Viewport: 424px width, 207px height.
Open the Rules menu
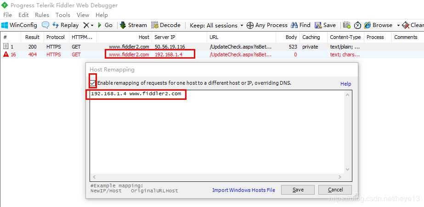coord(42,15)
